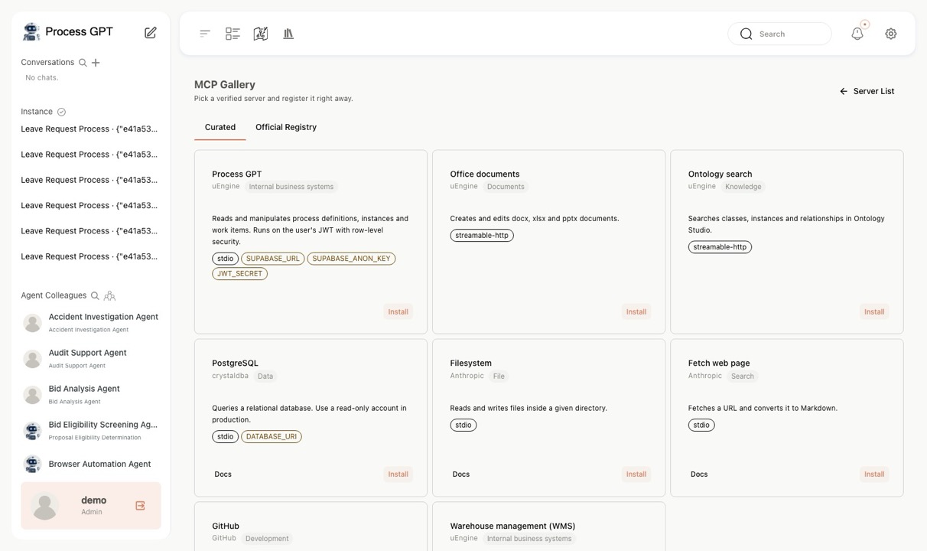Open the last Leave Request Process instance

tap(89, 256)
